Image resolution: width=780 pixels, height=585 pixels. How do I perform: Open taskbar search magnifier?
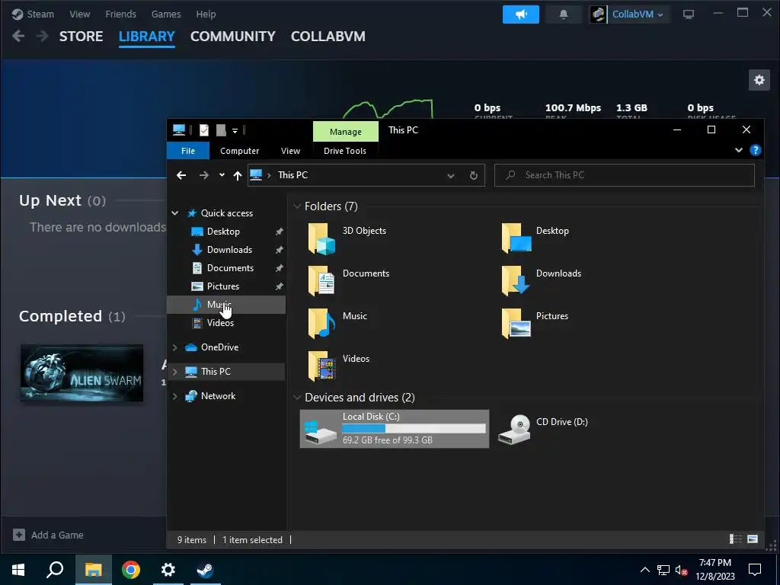(55, 570)
